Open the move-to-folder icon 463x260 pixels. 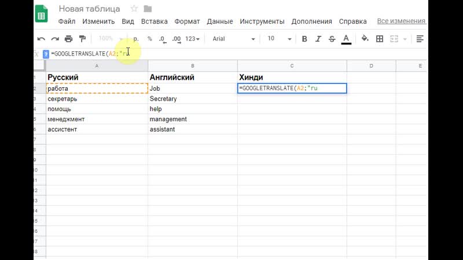[x=148, y=9]
